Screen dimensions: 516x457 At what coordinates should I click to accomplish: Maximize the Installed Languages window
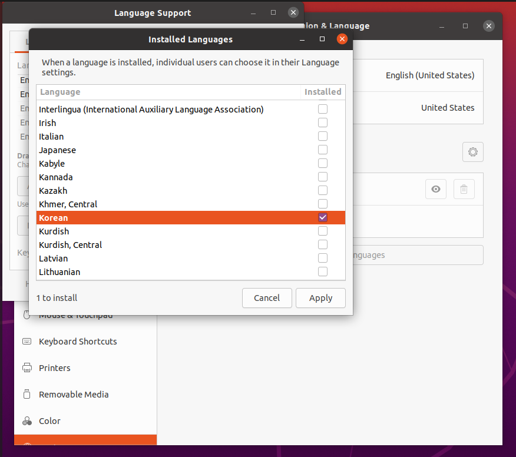[x=322, y=39]
